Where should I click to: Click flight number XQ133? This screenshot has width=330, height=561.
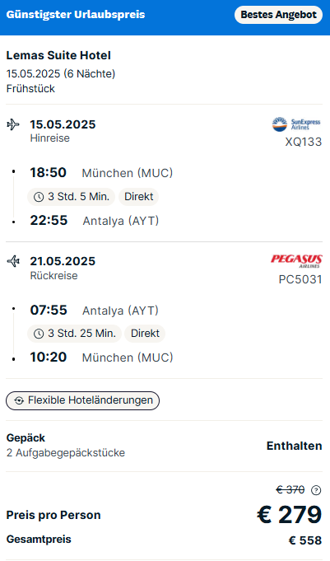coord(304,142)
